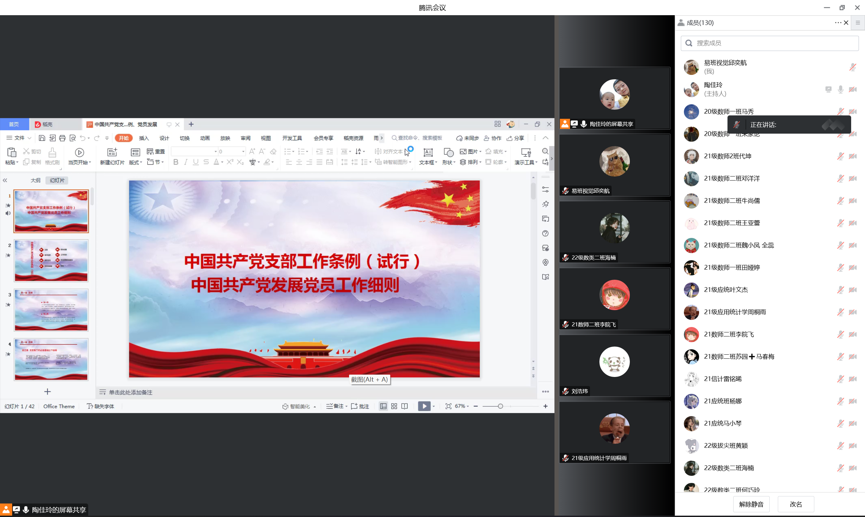Click the 解除静音 button

(x=751, y=504)
